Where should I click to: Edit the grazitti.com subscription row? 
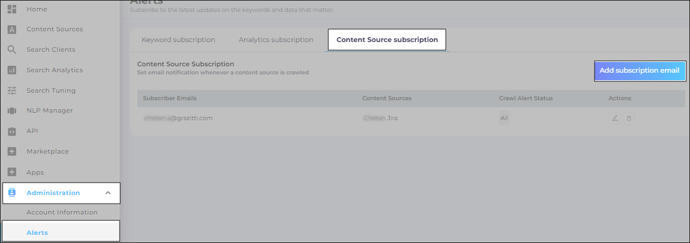[x=615, y=119]
